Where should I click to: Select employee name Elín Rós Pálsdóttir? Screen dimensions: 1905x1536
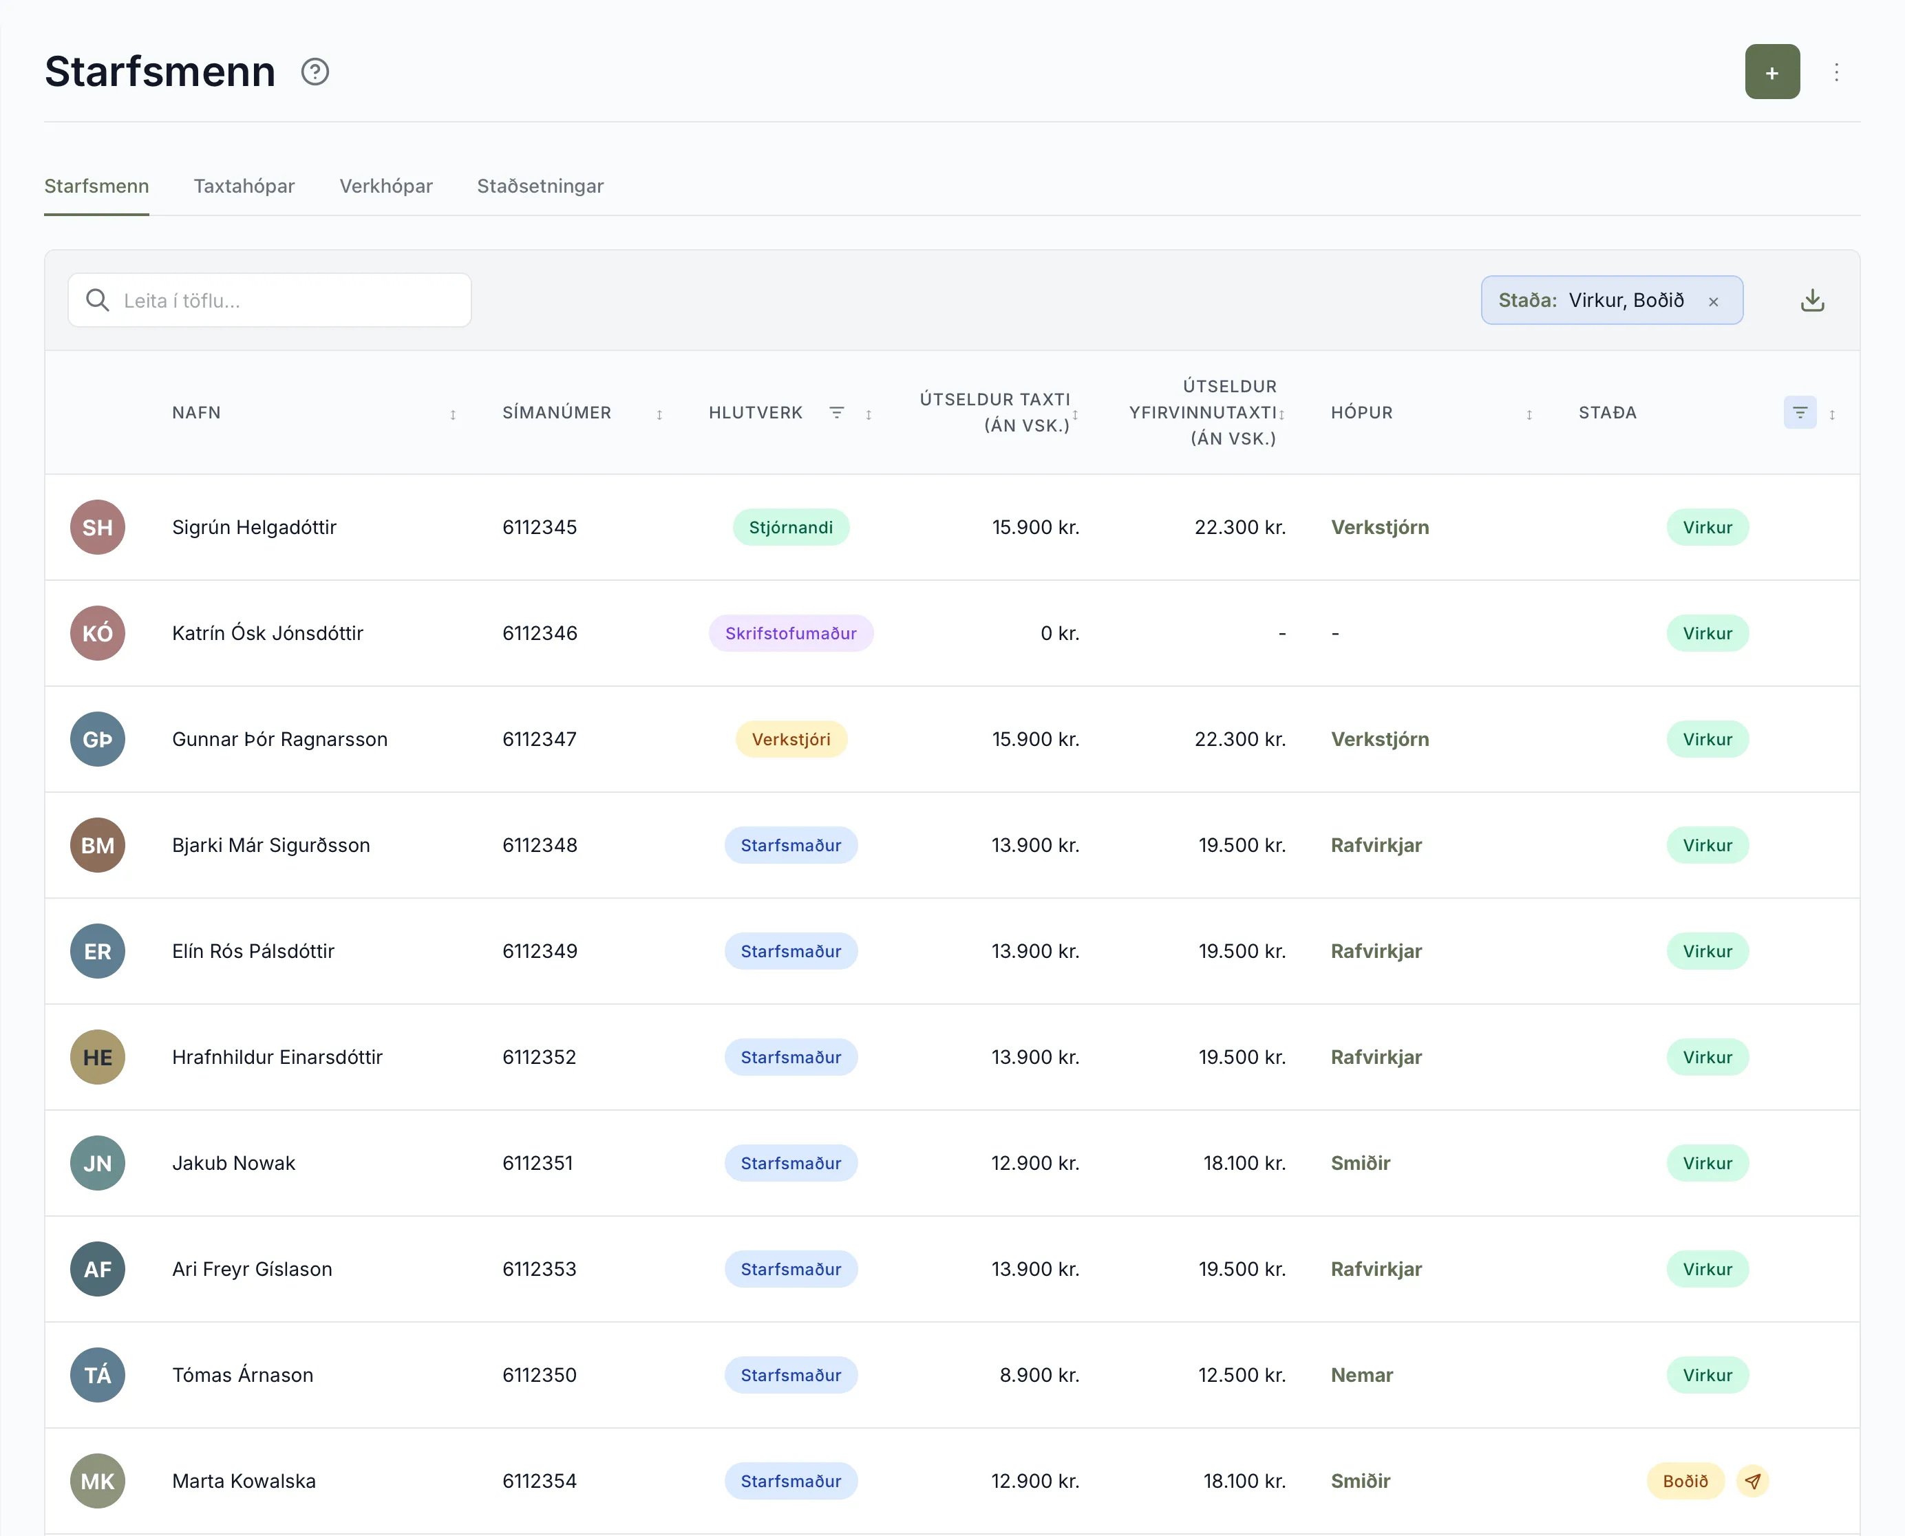pyautogui.click(x=253, y=951)
